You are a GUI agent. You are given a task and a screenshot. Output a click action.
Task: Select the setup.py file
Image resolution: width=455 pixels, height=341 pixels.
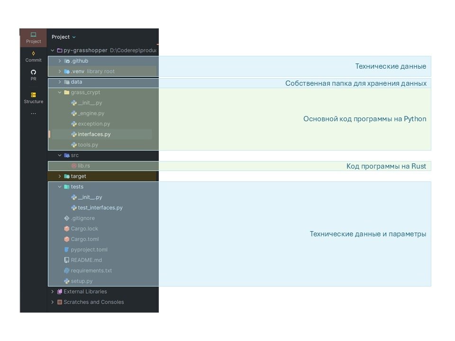pos(82,281)
